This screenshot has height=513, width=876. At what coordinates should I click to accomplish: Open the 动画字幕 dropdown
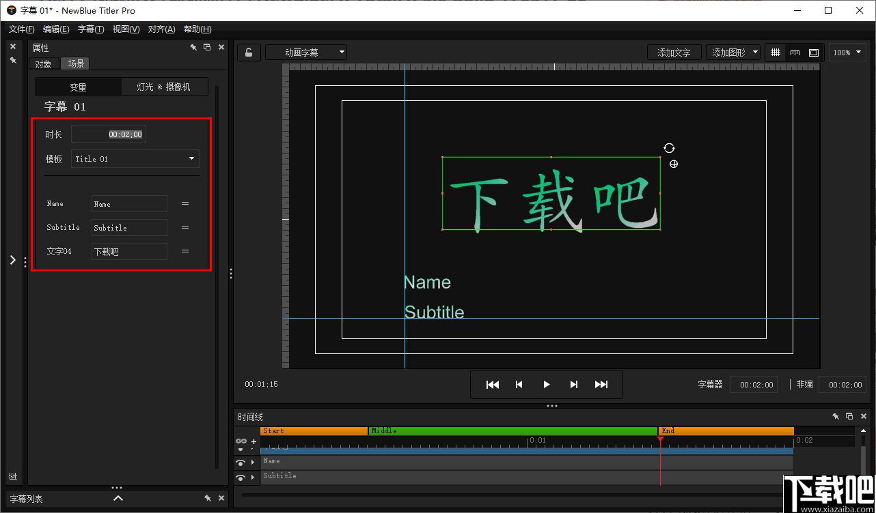tap(305, 52)
